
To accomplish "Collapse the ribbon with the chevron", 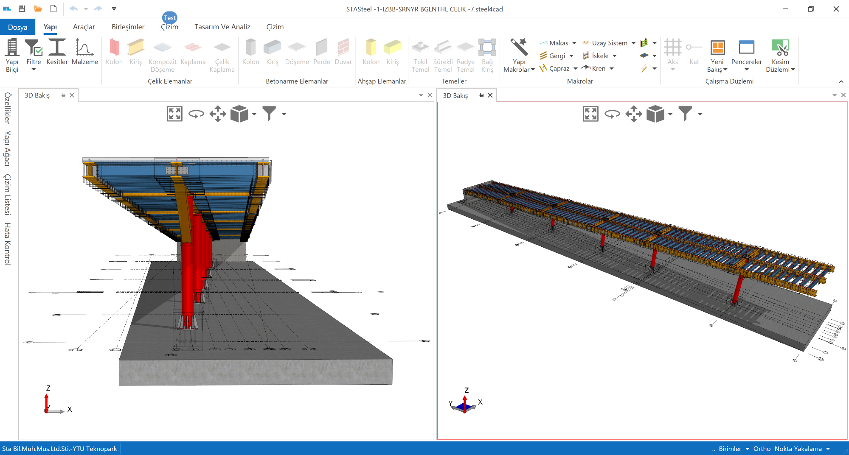I will [x=841, y=81].
